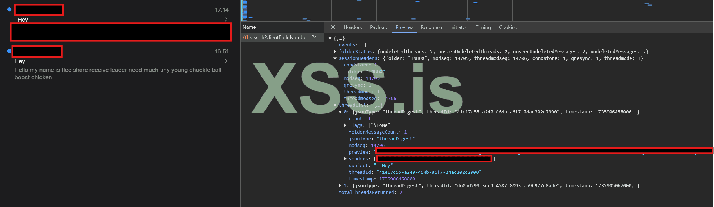Switch to the Payload tab
This screenshot has height=207, width=714.
pos(378,27)
